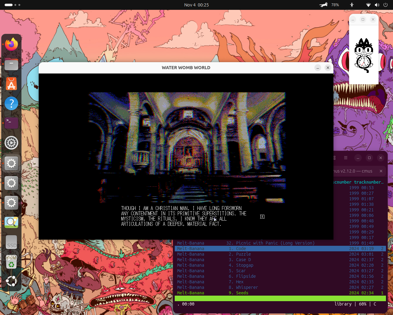Viewport: 393px width, 315px height.
Task: Select track "6. Flipside" in cmus
Action: (x=280, y=276)
